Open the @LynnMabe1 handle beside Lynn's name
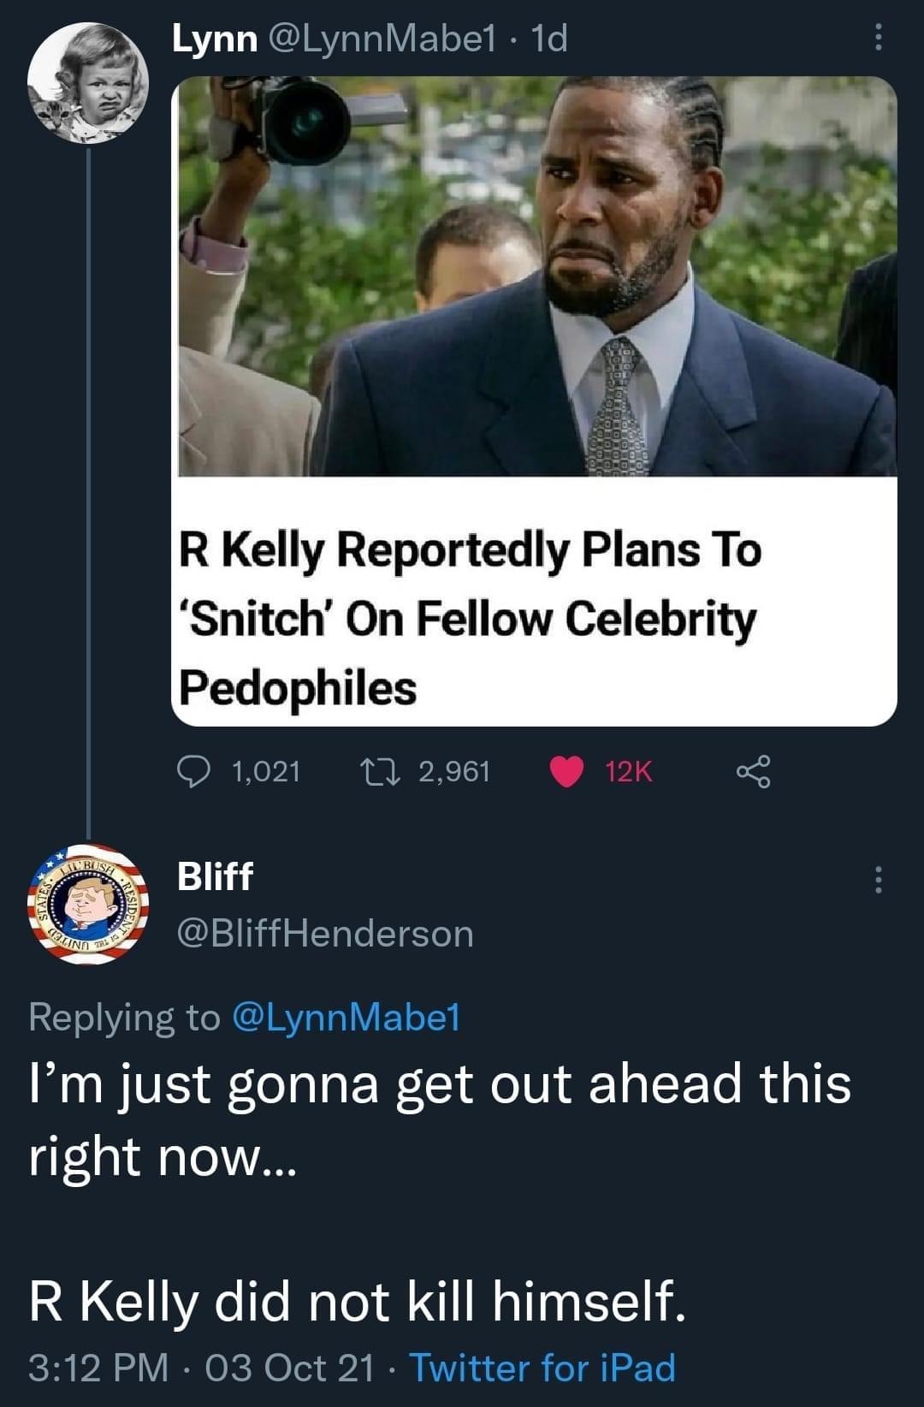Screen dimensions: 924x1407 click(382, 39)
